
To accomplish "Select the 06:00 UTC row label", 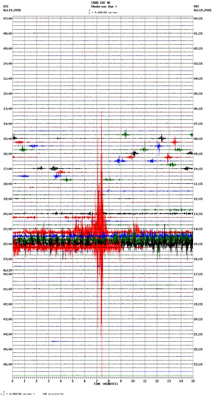I will (8, 364).
